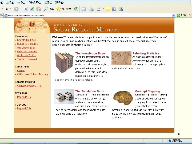This screenshot has height=144, width=192.
Task: Open the Edit button dropdown arrow
Action: click(103, 9)
